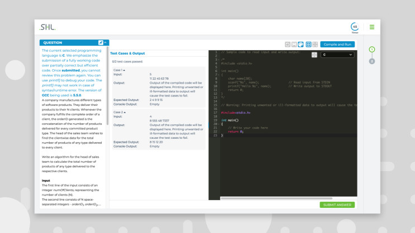This screenshot has height=233, width=415.
Task: Click the 'int main()' line 19
Action: (x=230, y=120)
